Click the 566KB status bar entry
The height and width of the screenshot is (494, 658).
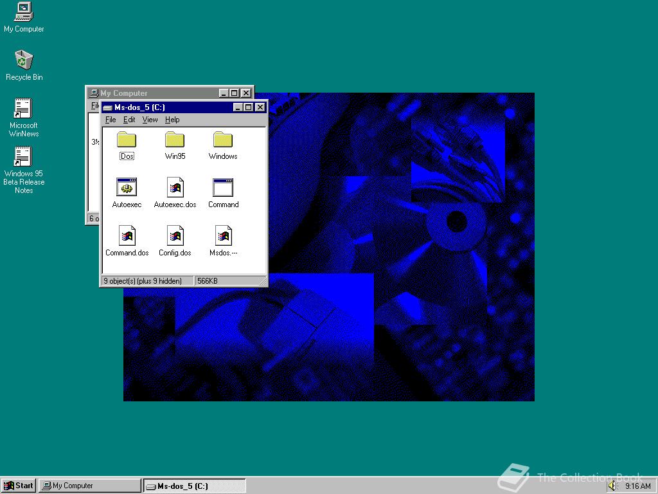pos(231,281)
